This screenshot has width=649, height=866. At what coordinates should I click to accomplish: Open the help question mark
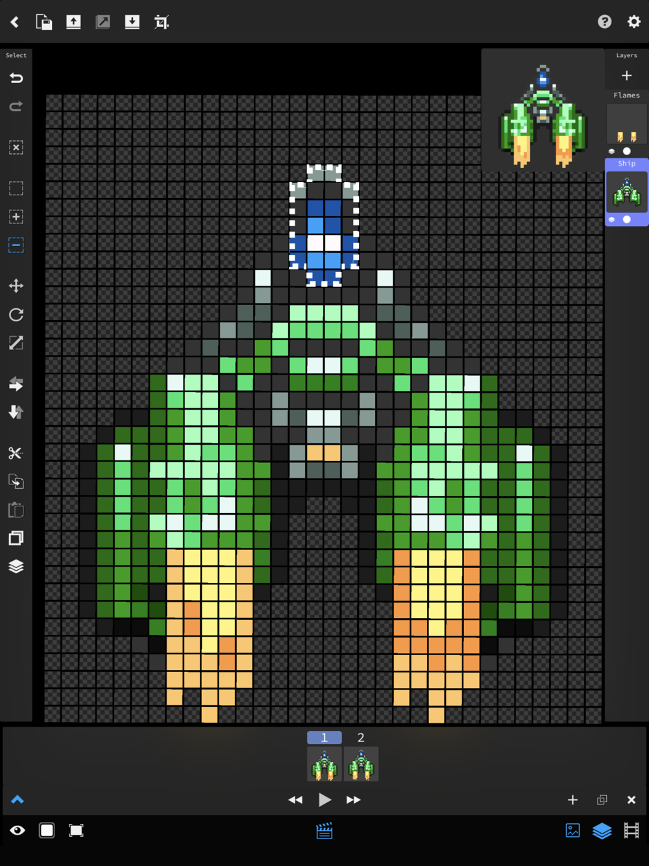(605, 21)
